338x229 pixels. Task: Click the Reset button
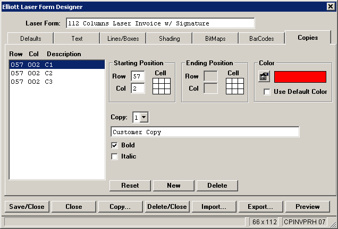[x=130, y=186]
